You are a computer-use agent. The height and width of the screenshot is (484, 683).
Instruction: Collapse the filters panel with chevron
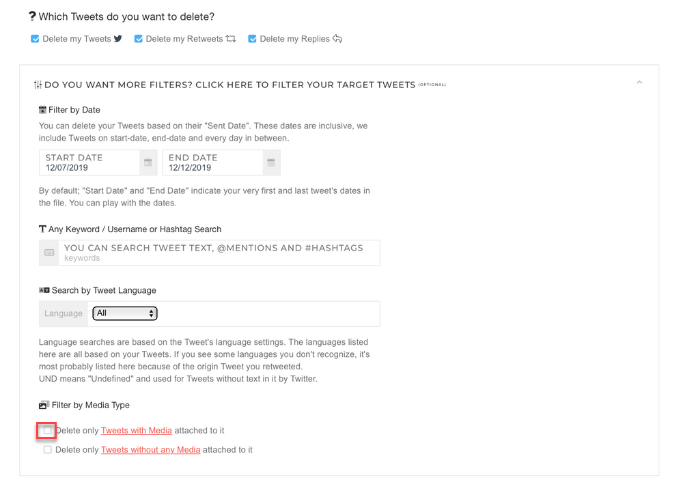[x=639, y=83]
